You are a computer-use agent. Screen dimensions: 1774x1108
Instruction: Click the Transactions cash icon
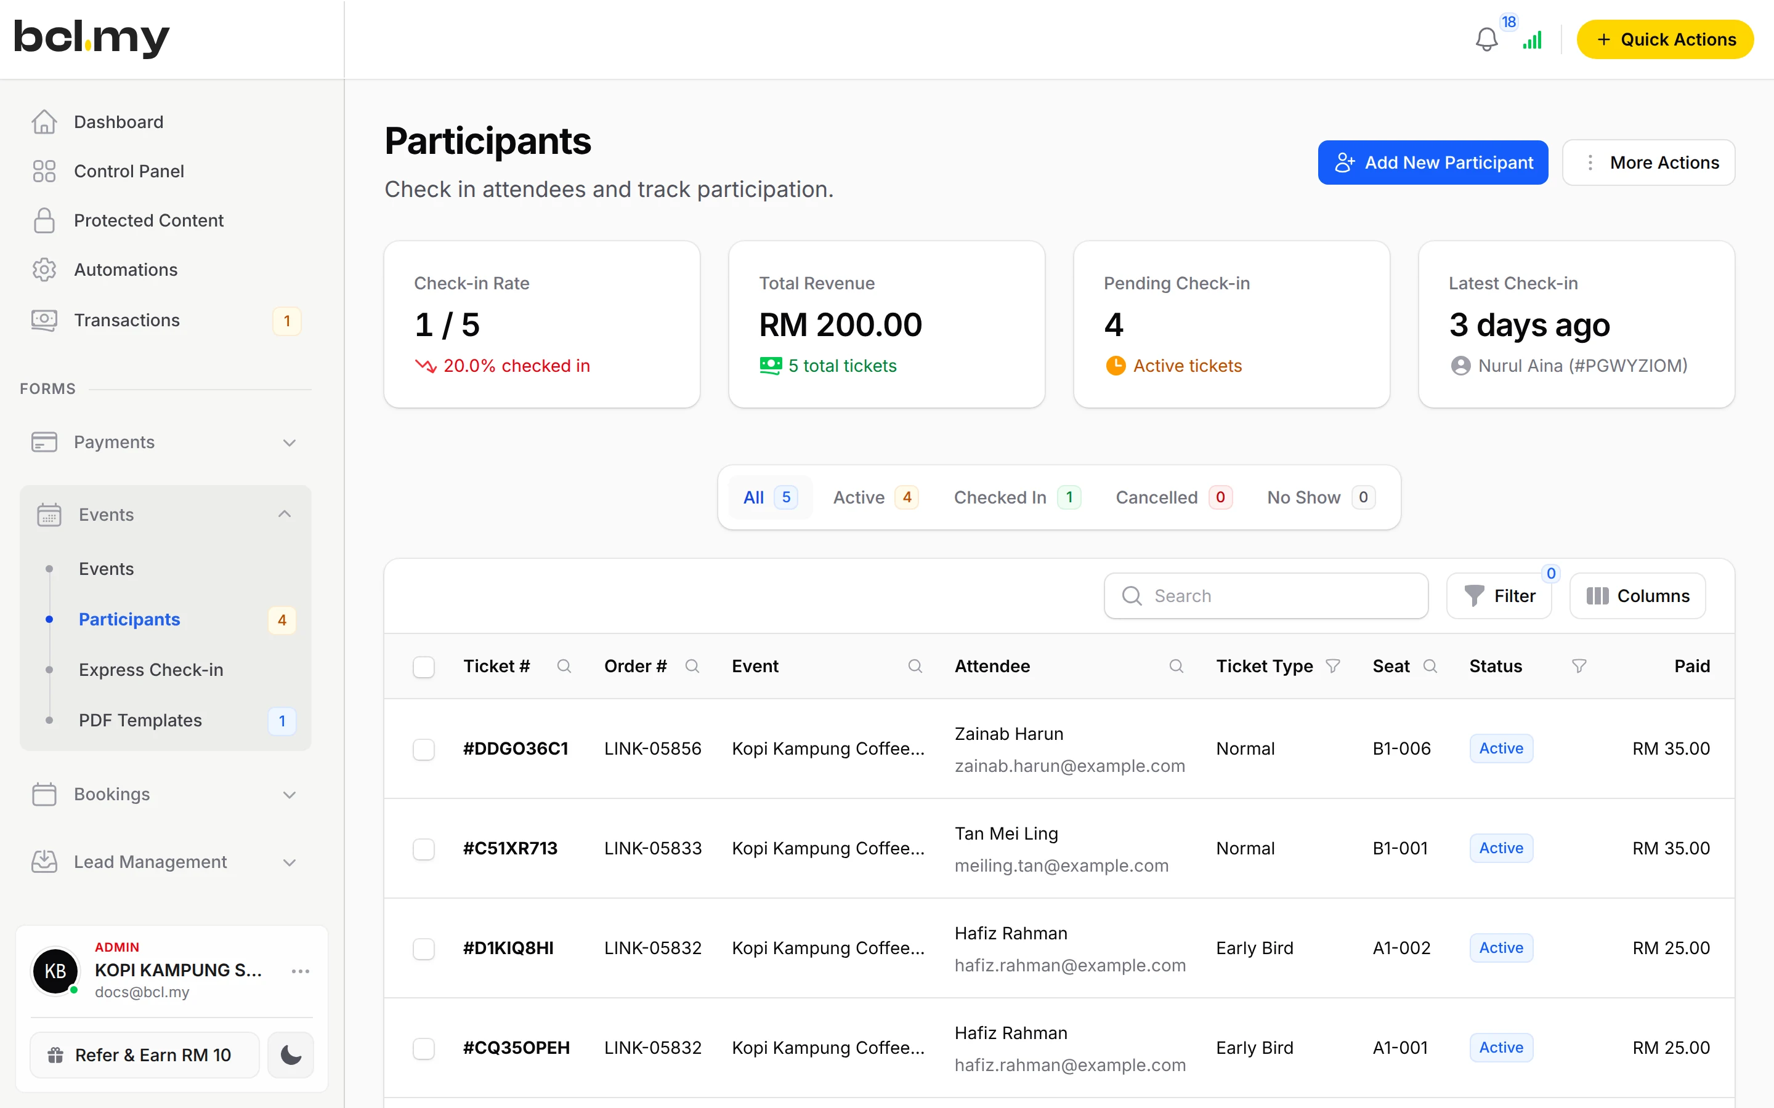click(x=44, y=320)
